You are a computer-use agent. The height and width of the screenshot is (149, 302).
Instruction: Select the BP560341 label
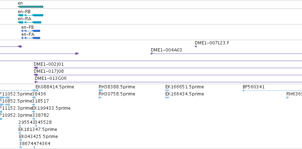(x=254, y=87)
